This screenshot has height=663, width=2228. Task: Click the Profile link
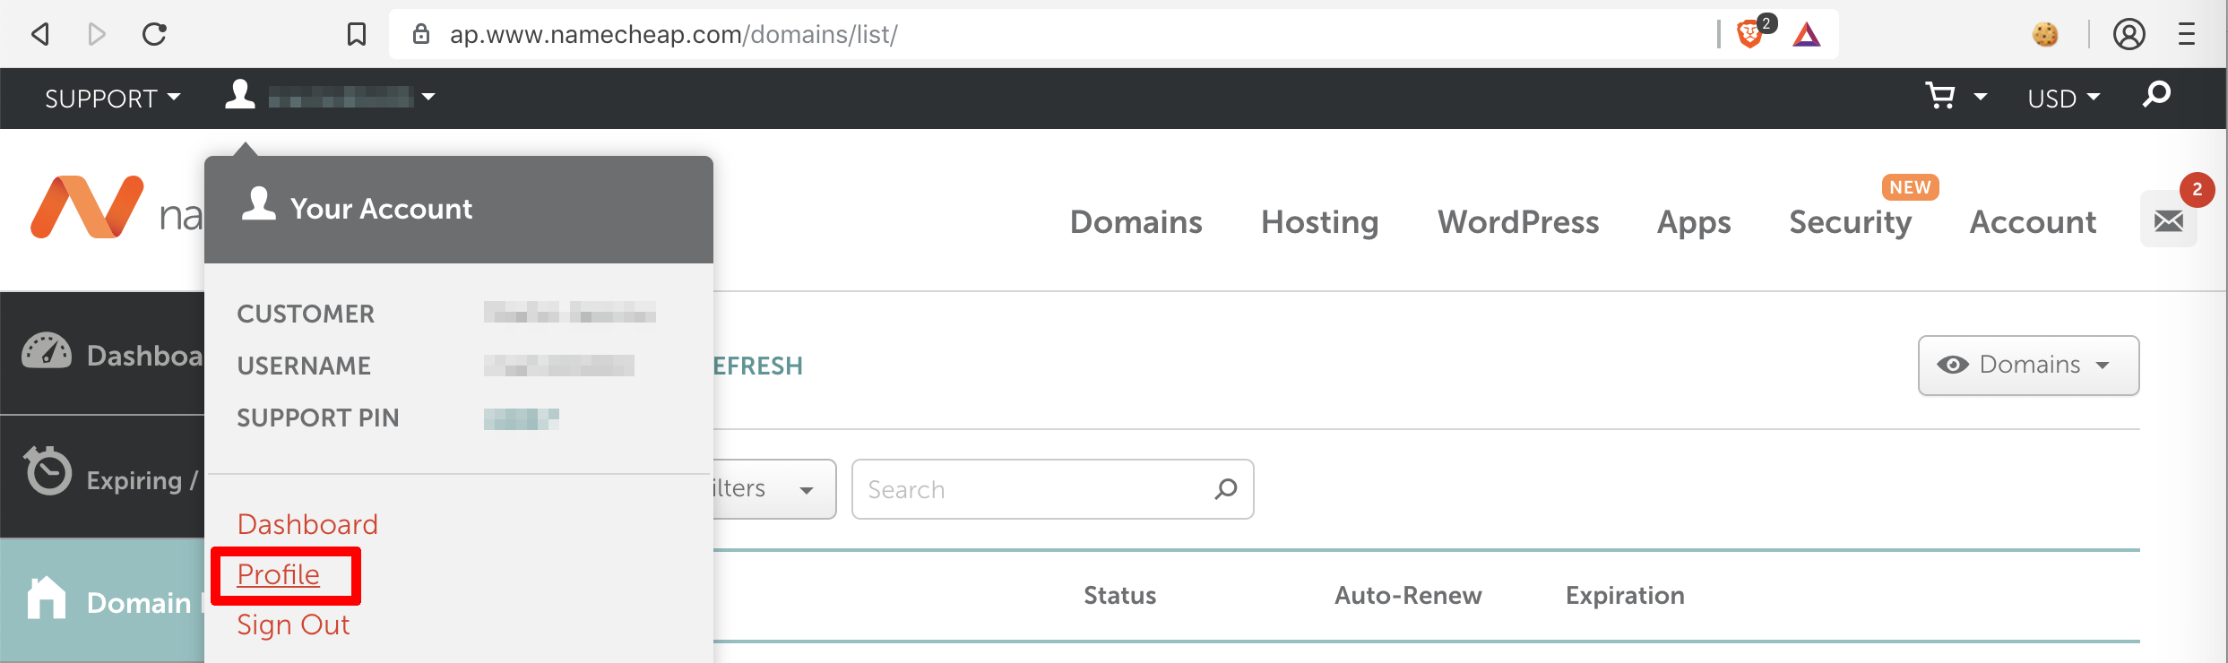[278, 574]
